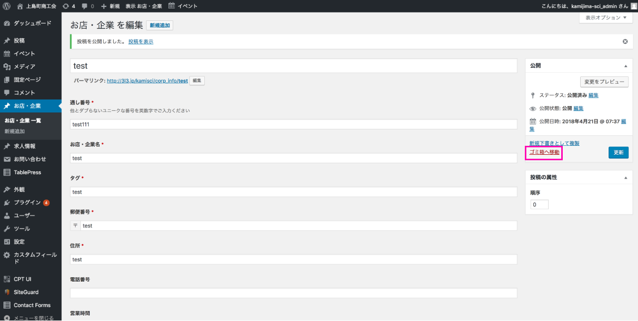Click the ゴミ箱へ移動 link

pyautogui.click(x=544, y=152)
